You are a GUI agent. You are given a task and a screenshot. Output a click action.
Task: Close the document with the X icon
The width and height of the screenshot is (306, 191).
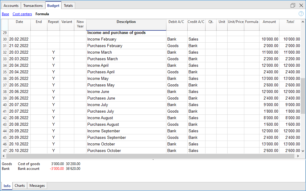click(x=301, y=5)
